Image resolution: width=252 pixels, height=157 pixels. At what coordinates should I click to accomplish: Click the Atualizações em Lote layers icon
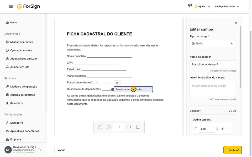[x=7, y=59]
